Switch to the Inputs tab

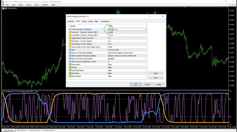tap(78, 21)
